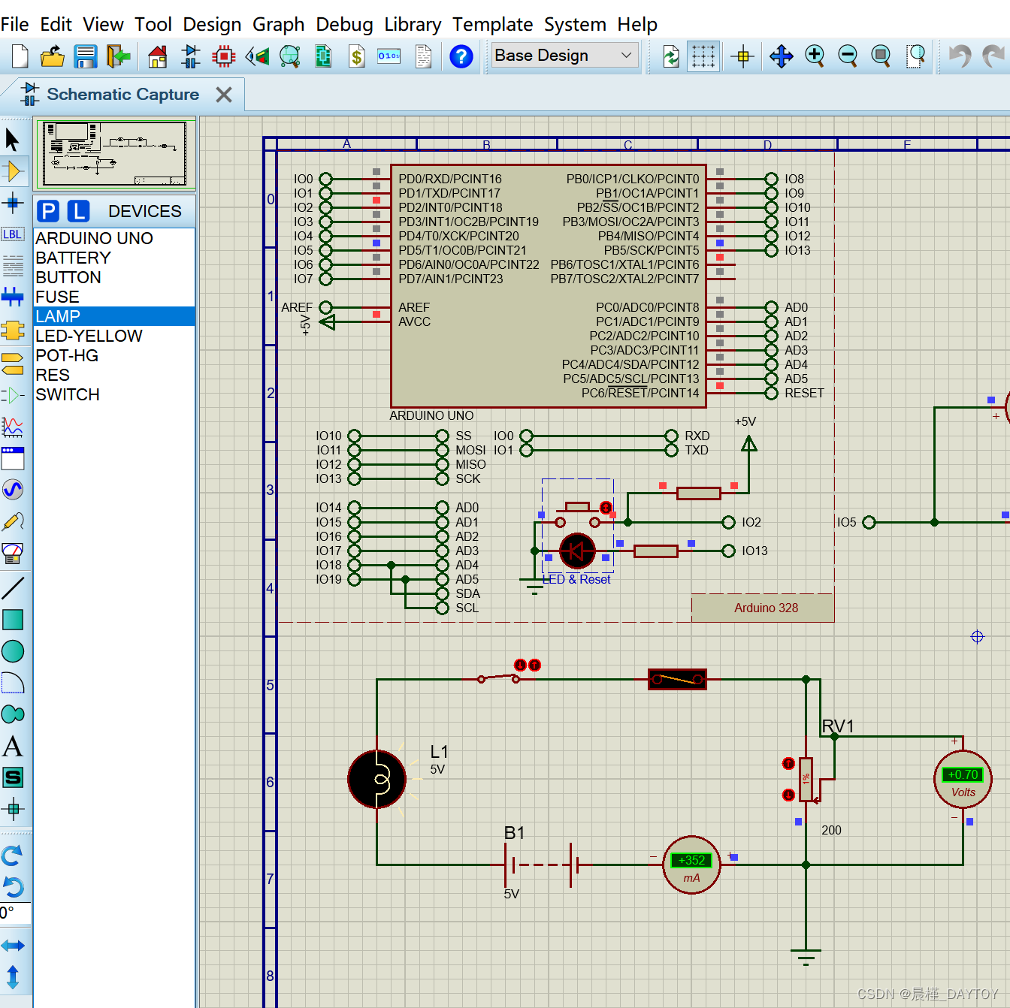Go to the Home page icon
This screenshot has width=1010, height=1008.
[158, 56]
